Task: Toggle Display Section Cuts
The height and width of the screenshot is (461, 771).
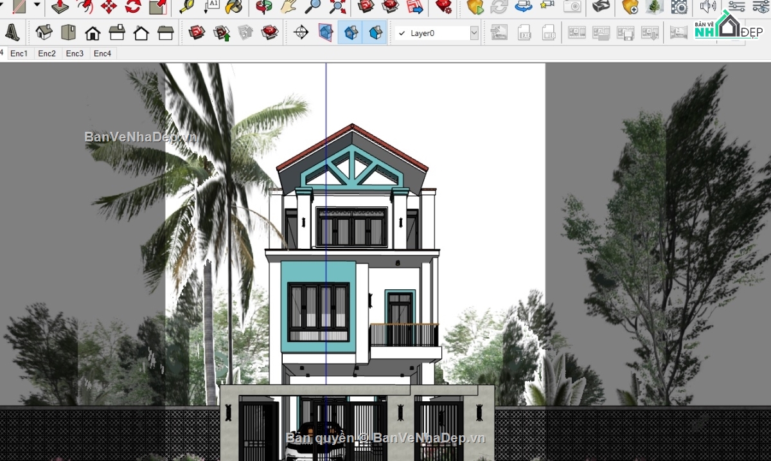Action: tap(351, 32)
